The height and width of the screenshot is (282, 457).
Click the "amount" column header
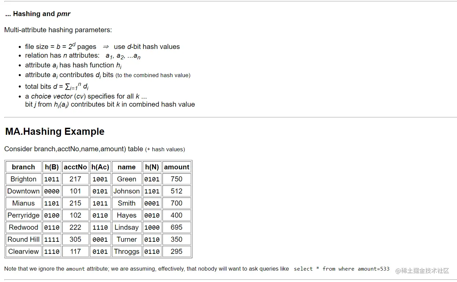(177, 167)
